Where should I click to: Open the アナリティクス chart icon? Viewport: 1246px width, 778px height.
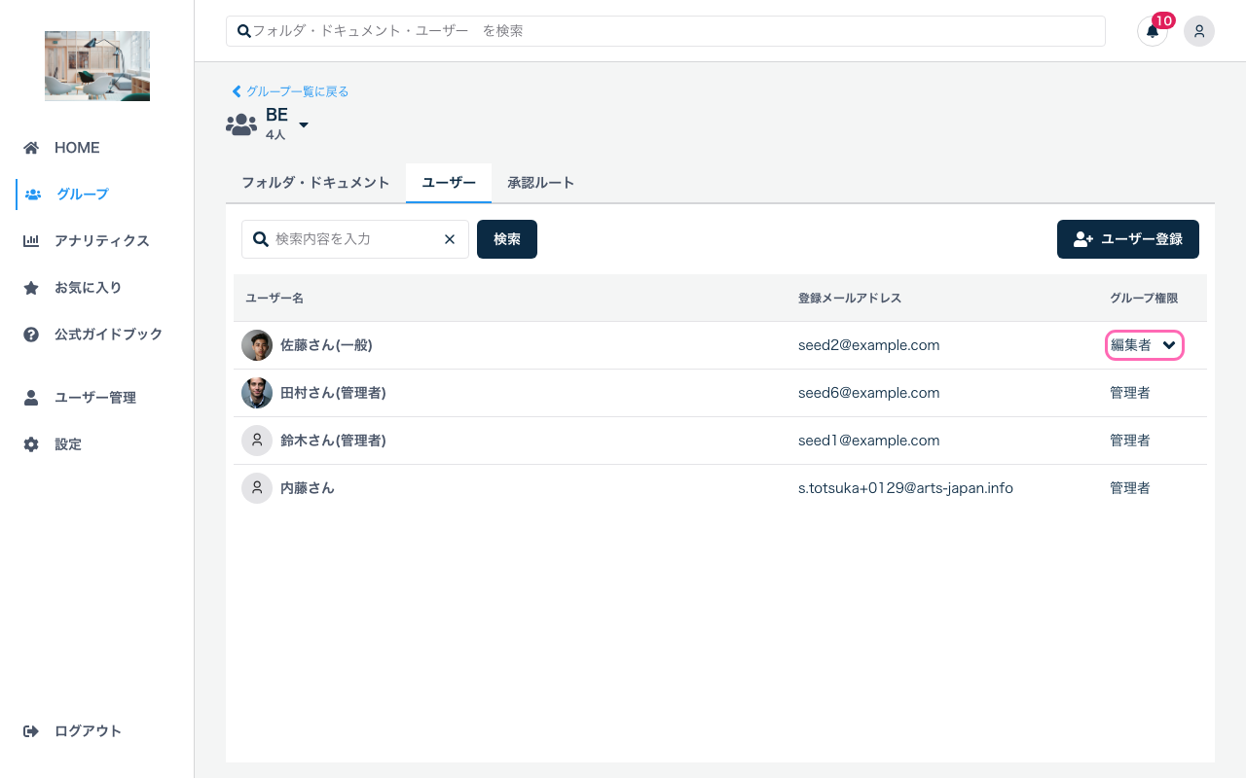(x=30, y=240)
